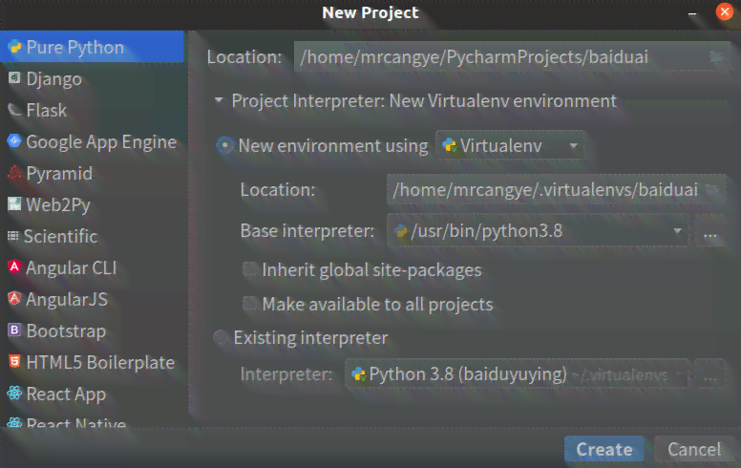Minimize the New Project dialog
This screenshot has width=741, height=468.
[692, 13]
